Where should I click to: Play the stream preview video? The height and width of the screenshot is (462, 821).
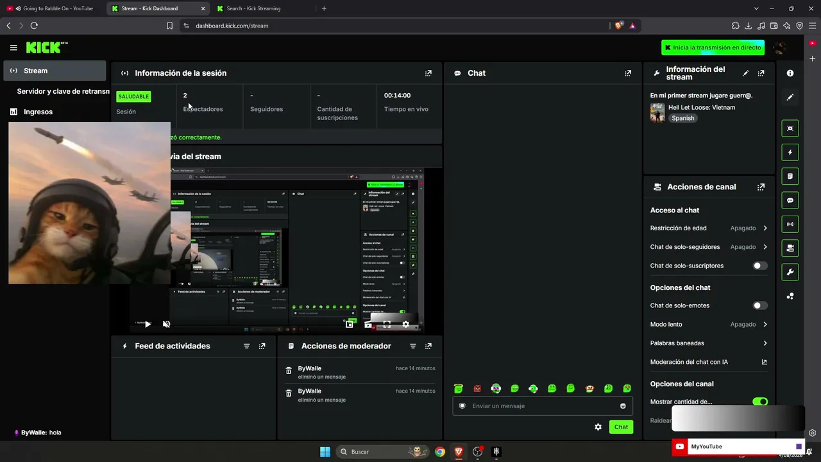pyautogui.click(x=148, y=324)
